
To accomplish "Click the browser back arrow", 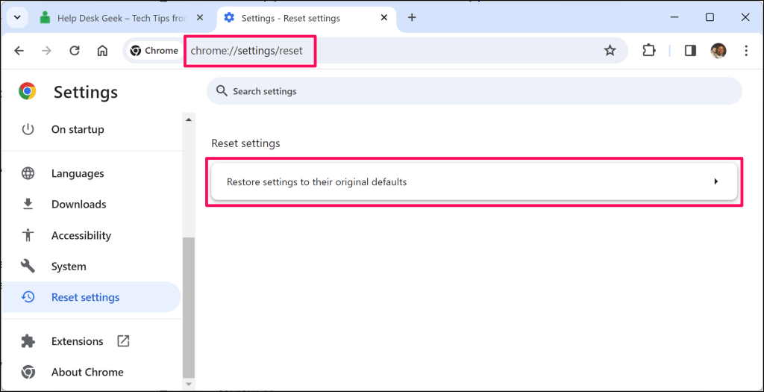I will click(x=19, y=51).
